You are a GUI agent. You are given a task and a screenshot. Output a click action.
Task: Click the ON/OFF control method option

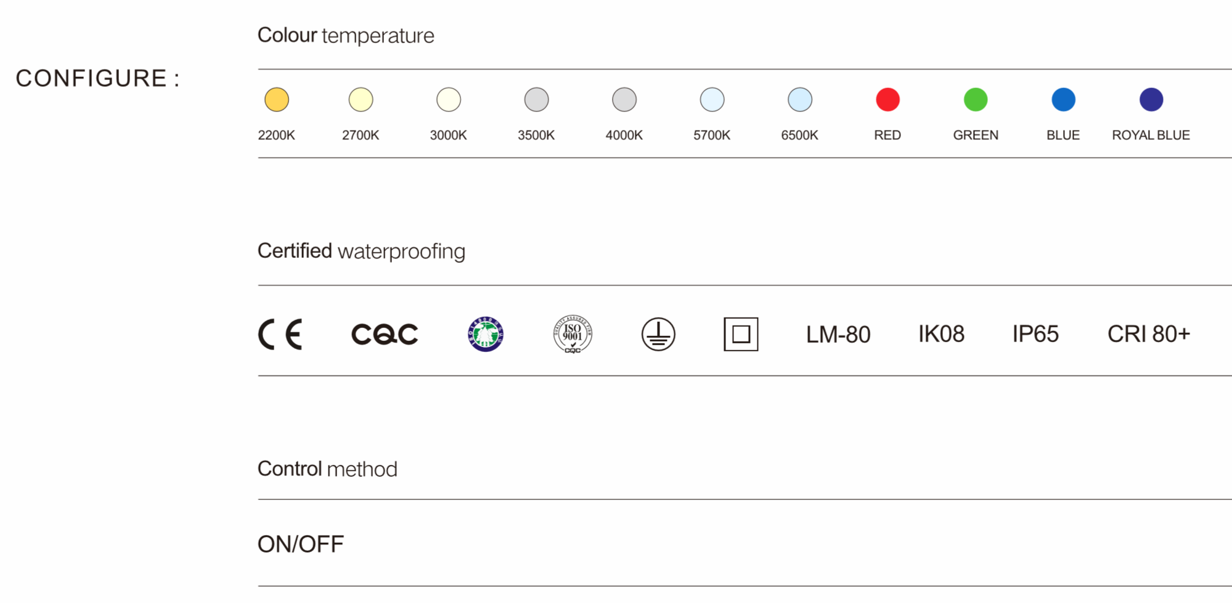[x=301, y=544]
